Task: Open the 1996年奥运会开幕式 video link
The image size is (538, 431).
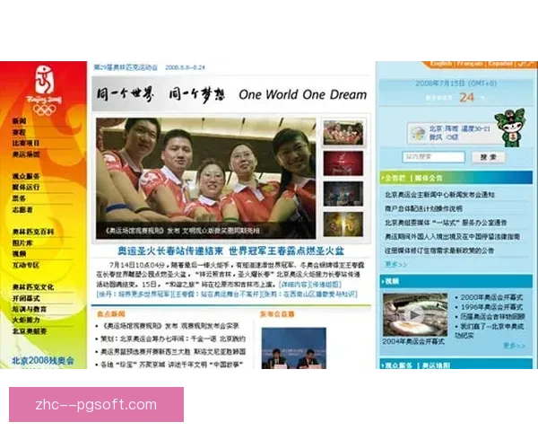Action: click(x=491, y=307)
